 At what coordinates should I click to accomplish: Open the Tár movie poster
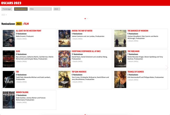click(x=9, y=79)
